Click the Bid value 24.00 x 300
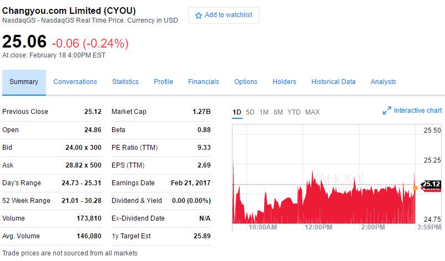Viewport: 445px width, 261px height. tap(83, 148)
